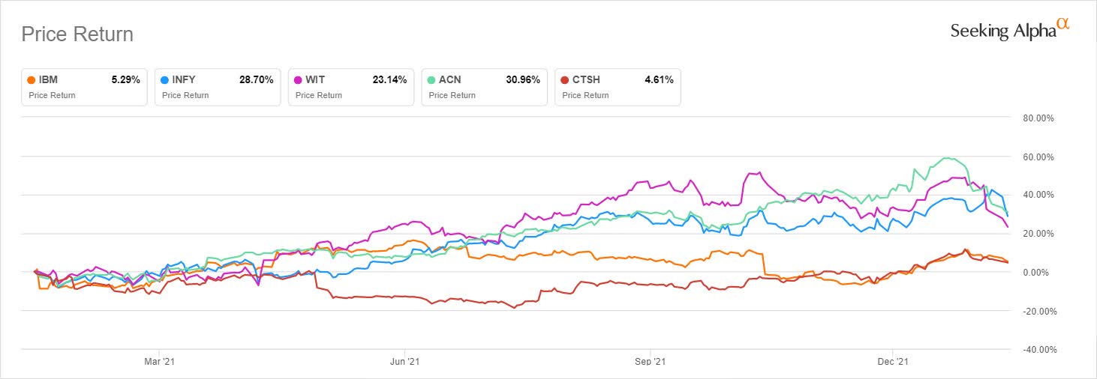Click the Jun '21 axis label
Viewport: 1097px width, 379px height.
[405, 362]
